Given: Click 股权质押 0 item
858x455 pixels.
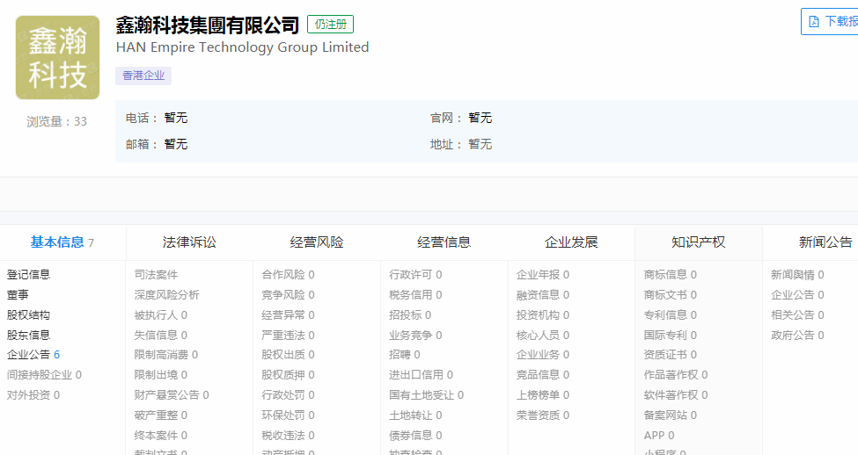Looking at the screenshot, I should pyautogui.click(x=289, y=375).
